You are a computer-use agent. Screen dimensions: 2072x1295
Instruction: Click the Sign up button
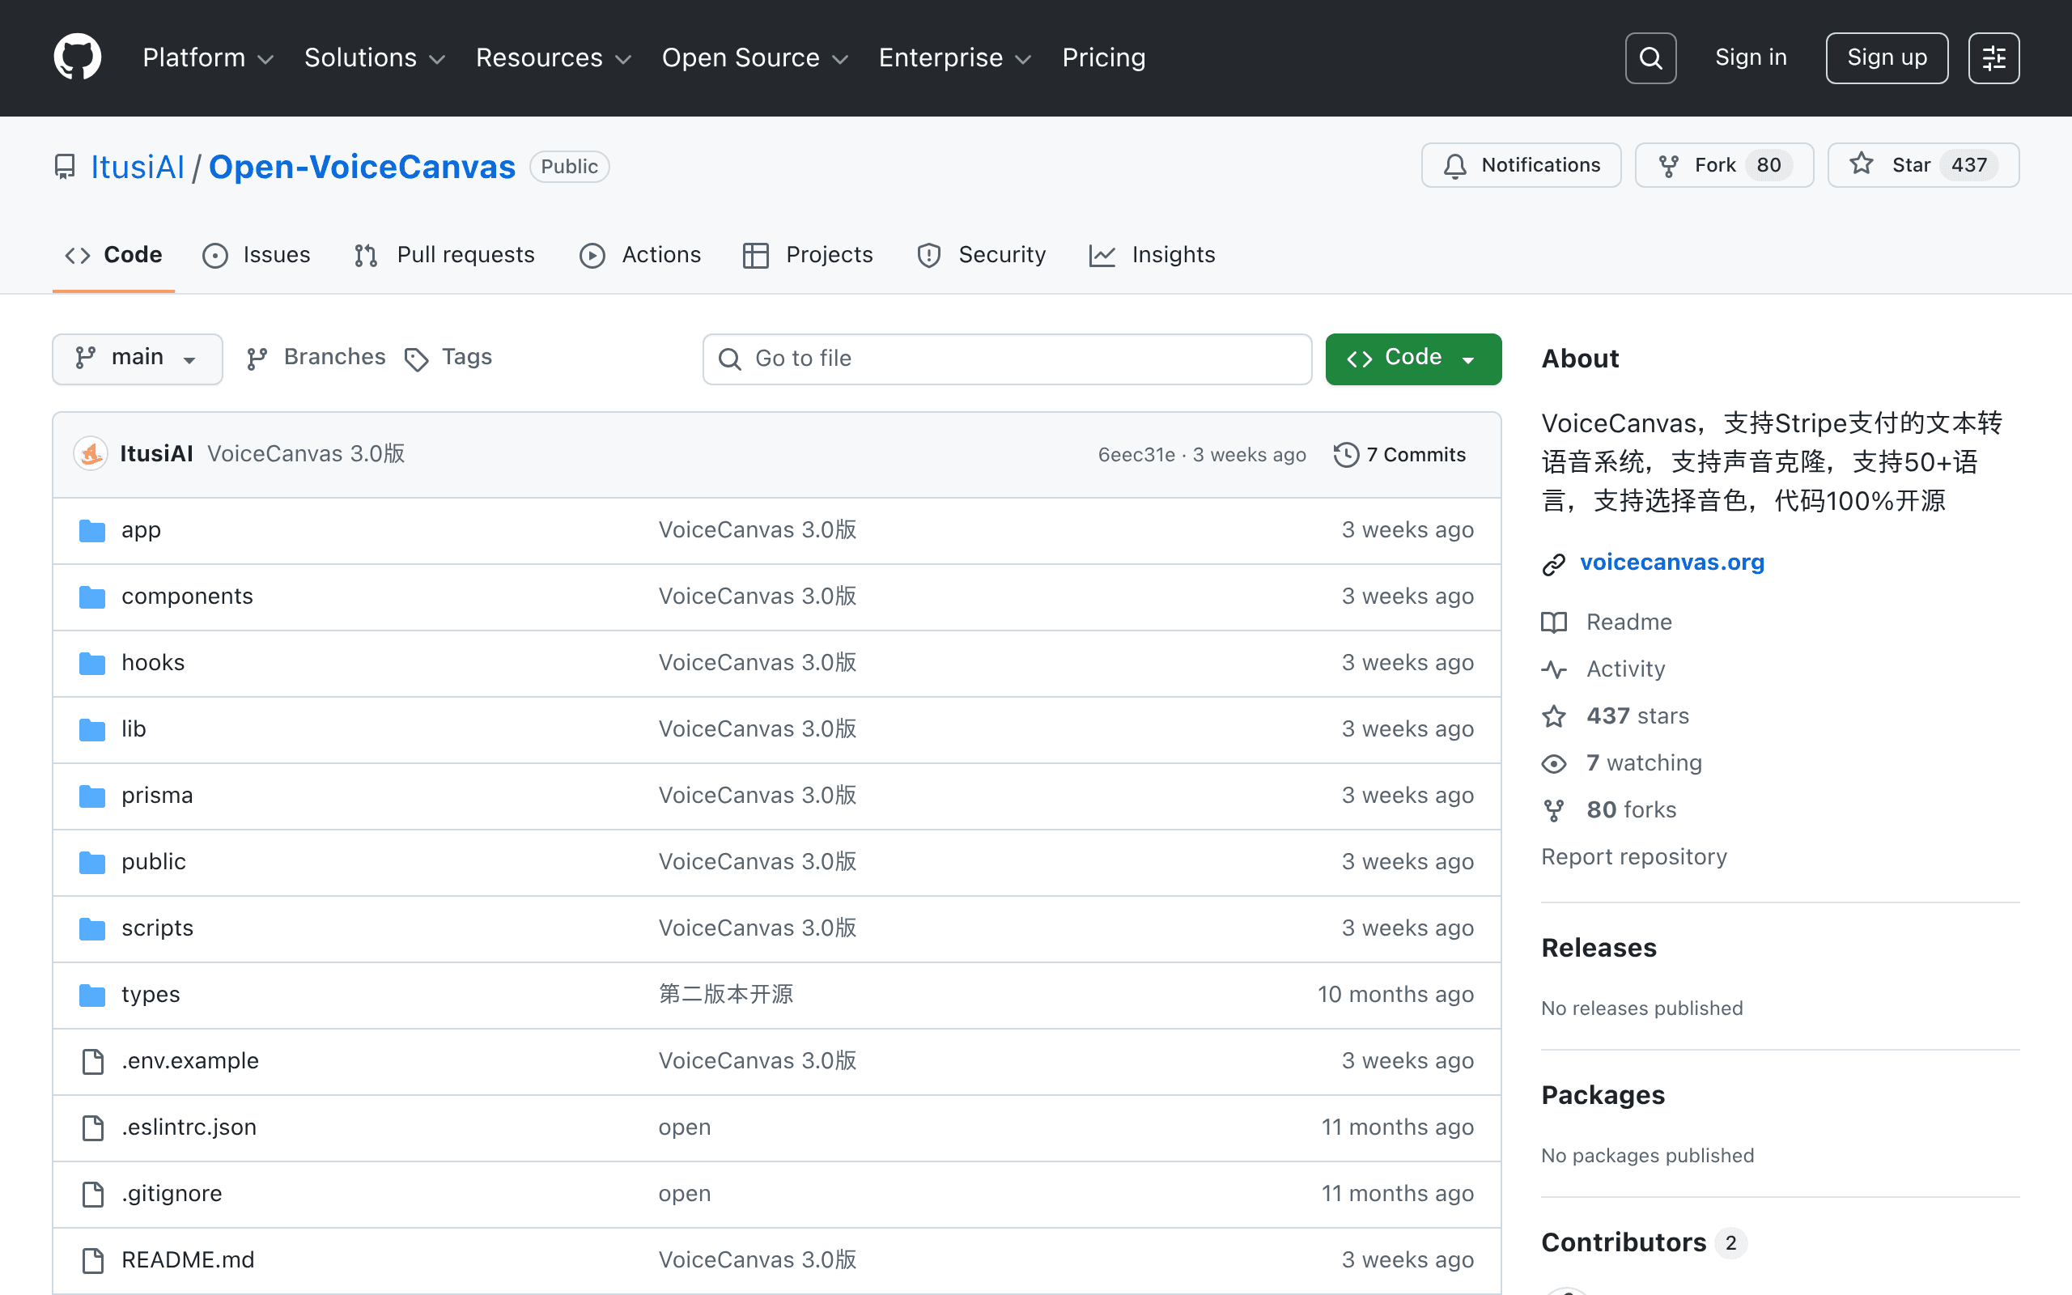coord(1887,58)
